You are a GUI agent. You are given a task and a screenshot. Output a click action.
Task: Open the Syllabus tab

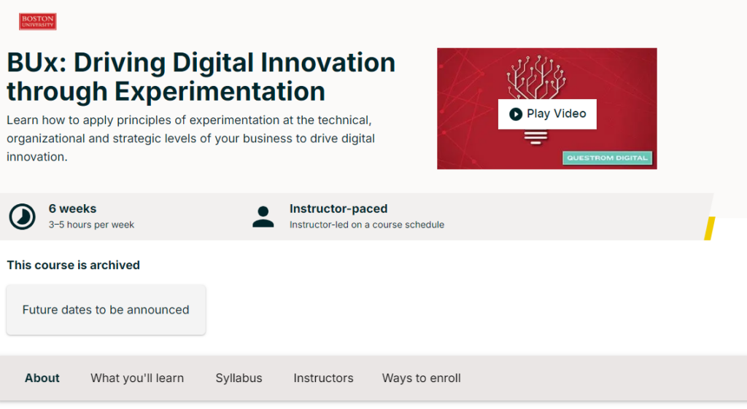point(239,378)
